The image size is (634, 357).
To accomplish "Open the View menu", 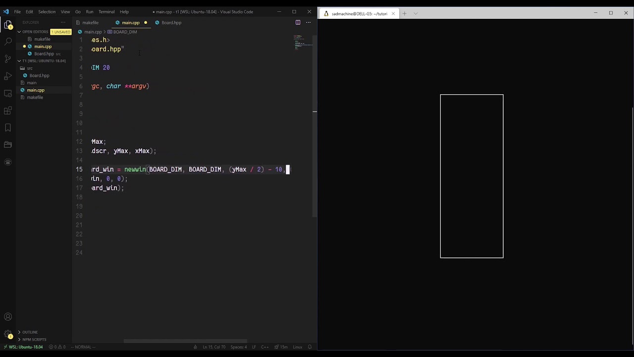I will click(x=65, y=11).
